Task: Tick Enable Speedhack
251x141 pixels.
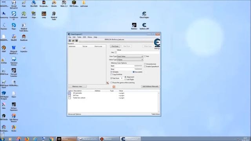Action: (145, 67)
